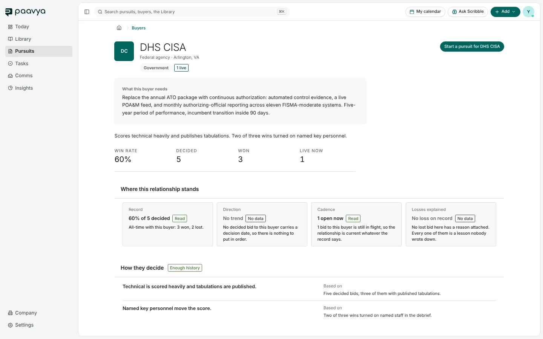The width and height of the screenshot is (543, 339).
Task: Click the Enough history badge
Action: (185, 268)
